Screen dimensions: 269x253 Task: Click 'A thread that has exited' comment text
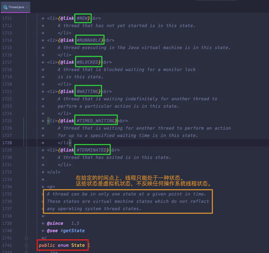coord(90,158)
